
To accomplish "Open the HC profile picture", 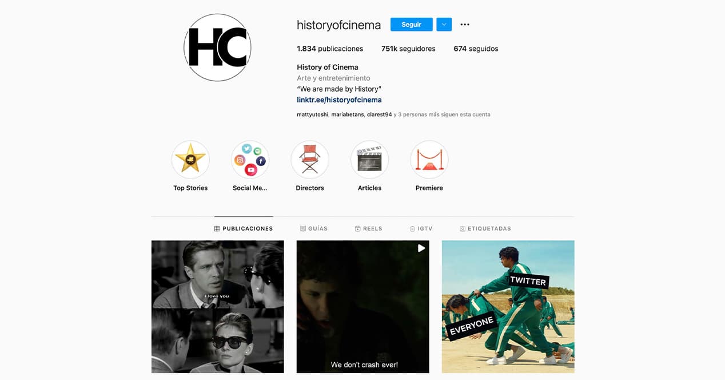I will point(217,47).
